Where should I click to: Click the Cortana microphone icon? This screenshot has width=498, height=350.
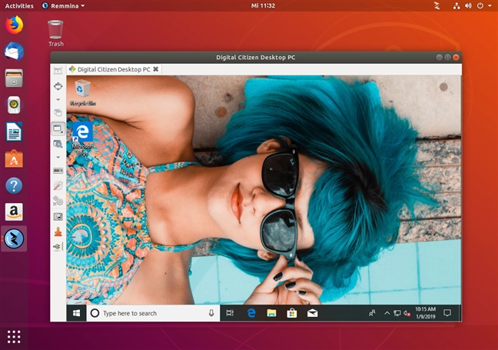coord(211,313)
